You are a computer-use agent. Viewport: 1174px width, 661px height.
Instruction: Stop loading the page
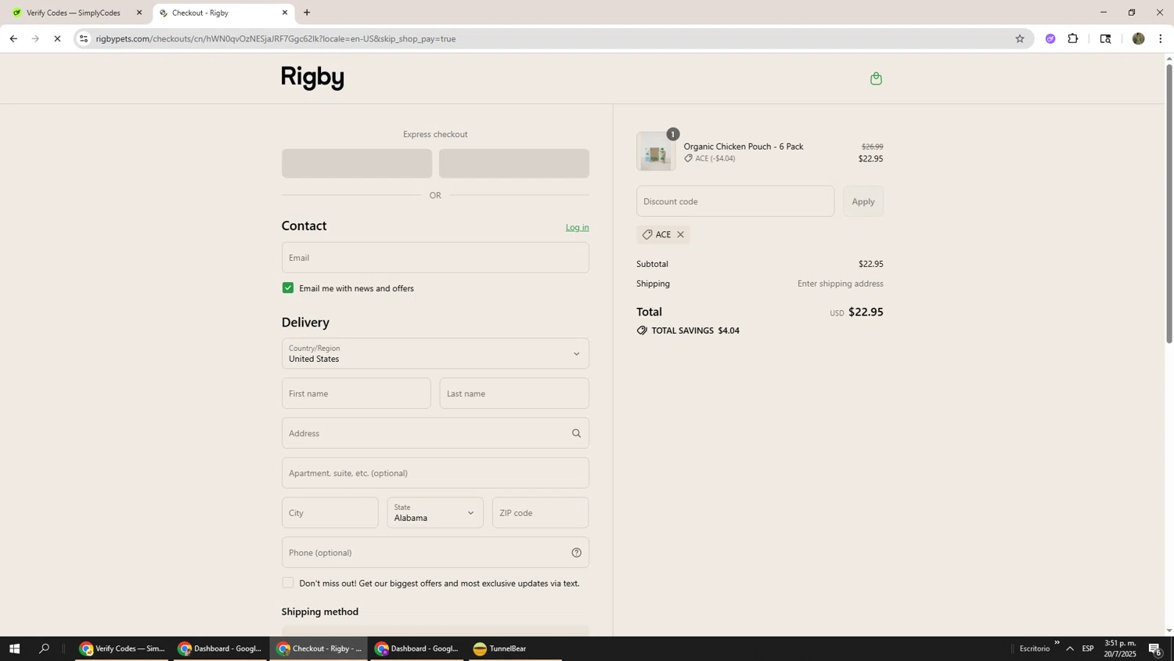point(57,38)
